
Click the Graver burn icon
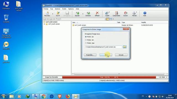[x=125, y=14]
